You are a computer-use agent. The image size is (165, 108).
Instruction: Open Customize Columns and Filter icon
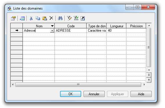69,18
